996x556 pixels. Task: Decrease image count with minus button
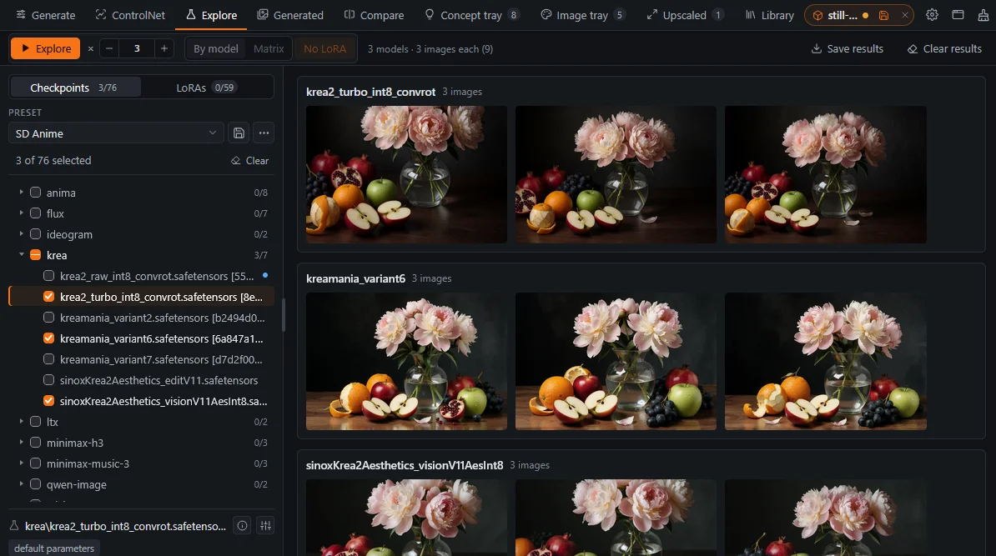(109, 48)
